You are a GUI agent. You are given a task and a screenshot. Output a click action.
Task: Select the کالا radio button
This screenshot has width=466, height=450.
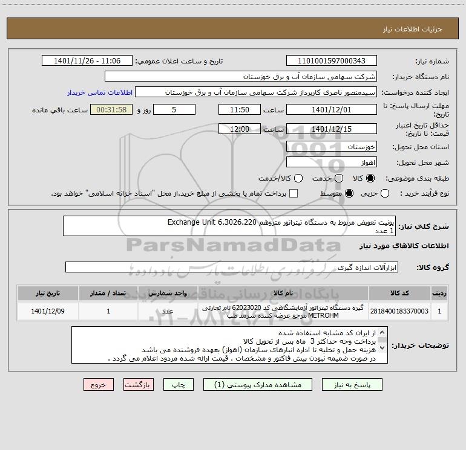pos(370,178)
